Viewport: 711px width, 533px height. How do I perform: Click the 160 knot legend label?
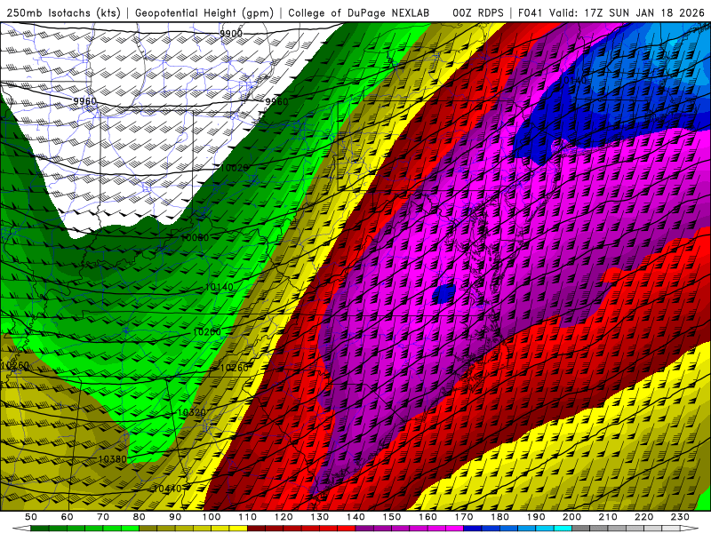[x=427, y=517]
